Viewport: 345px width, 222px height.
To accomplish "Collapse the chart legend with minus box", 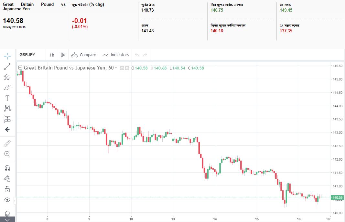I will pyautogui.click(x=20, y=68).
